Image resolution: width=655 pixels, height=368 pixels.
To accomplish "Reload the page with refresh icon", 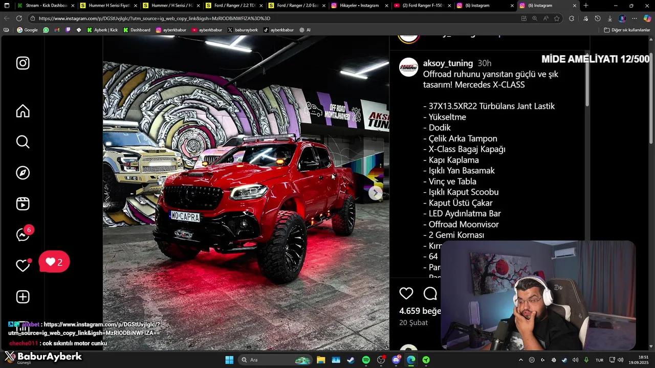I will pyautogui.click(x=19, y=18).
